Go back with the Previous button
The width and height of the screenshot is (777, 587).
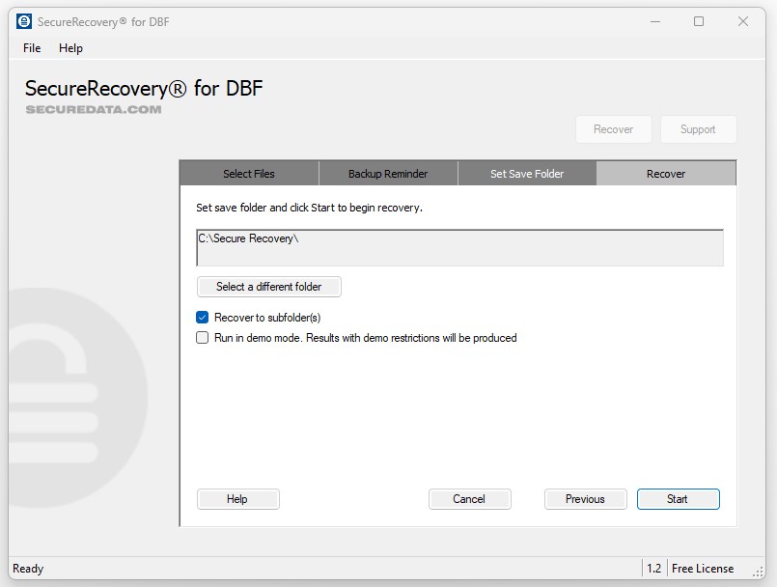tap(585, 499)
